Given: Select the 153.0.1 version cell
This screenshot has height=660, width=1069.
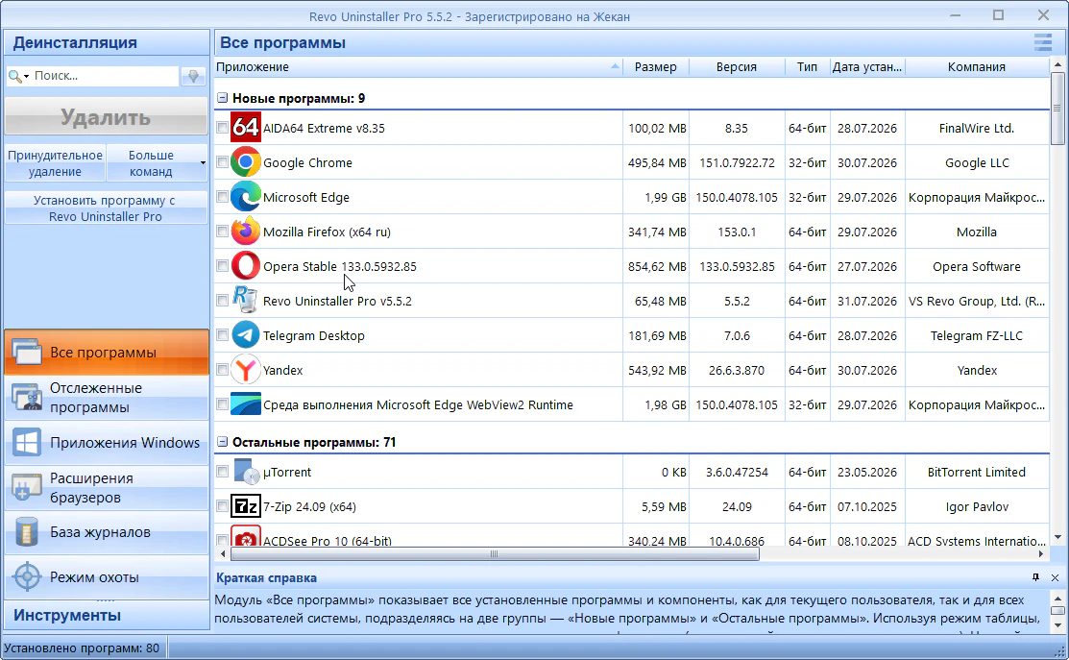Looking at the screenshot, I should click(x=737, y=232).
